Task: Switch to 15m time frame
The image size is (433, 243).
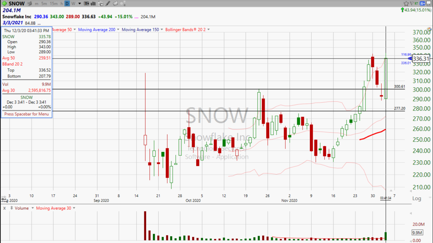Action: (54, 4)
